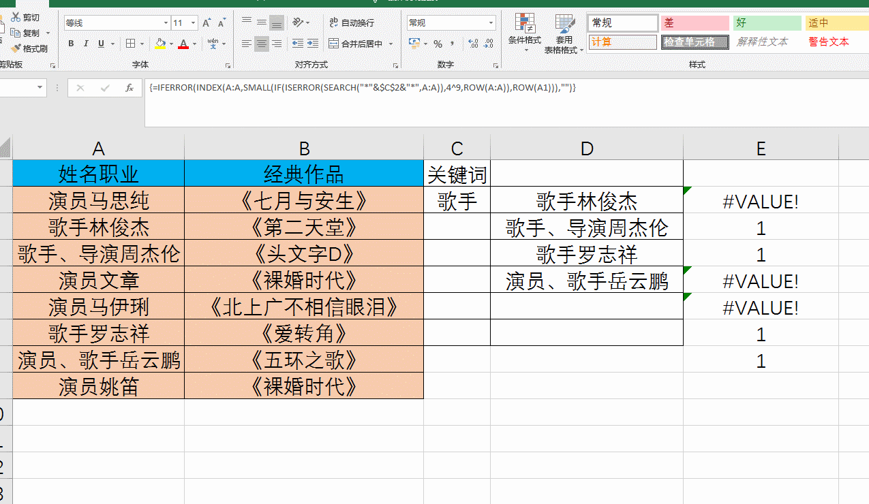Expand the fill color dropdown arrow
Viewport: 869px width, 504px height.
170,44
